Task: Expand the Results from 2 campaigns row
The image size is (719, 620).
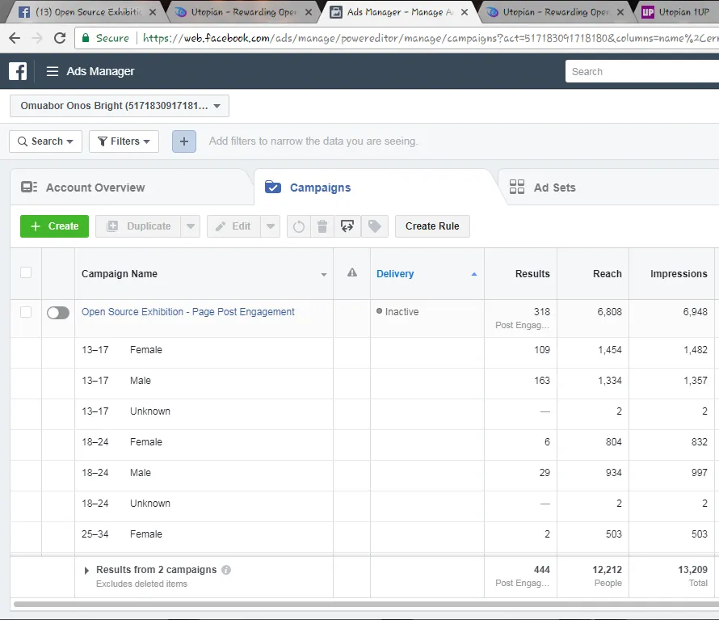Action: pyautogui.click(x=86, y=571)
